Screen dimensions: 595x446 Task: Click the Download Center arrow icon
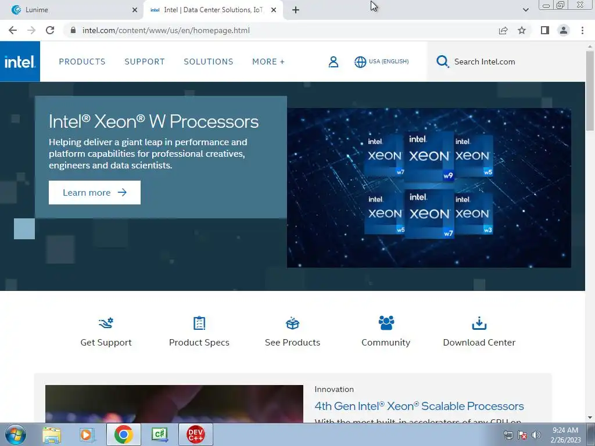479,323
